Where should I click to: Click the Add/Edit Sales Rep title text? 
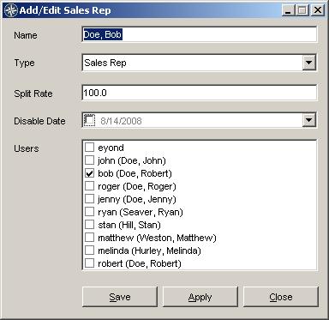tap(65, 10)
